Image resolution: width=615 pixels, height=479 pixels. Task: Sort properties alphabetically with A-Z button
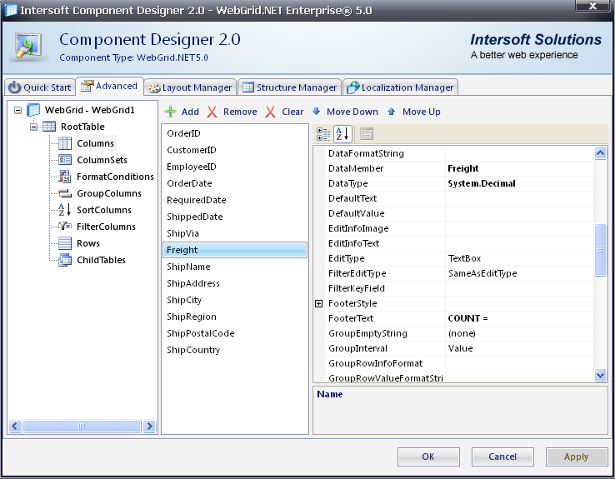tap(342, 134)
